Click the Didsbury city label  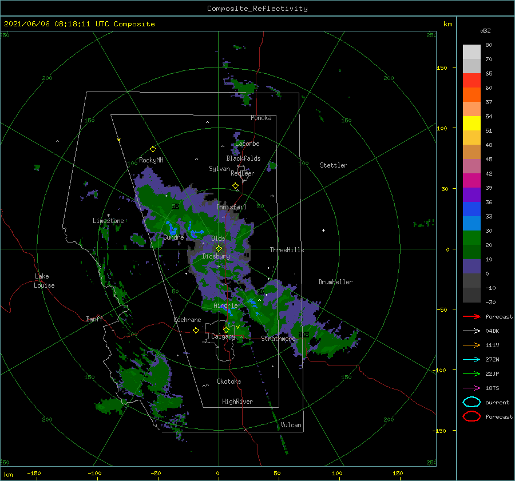216,256
